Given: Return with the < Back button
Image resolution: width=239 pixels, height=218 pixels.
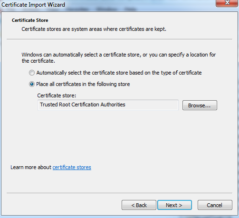Looking at the screenshot, I should coord(139,205).
